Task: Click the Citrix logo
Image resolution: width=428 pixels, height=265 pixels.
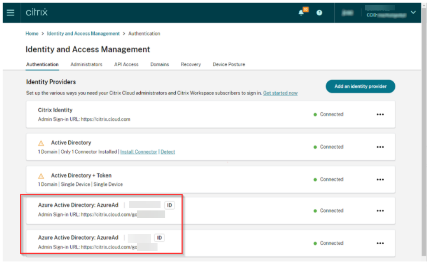Action: click(x=37, y=12)
